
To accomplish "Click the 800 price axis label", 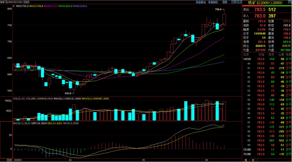I will pyautogui.click(x=9, y=9).
